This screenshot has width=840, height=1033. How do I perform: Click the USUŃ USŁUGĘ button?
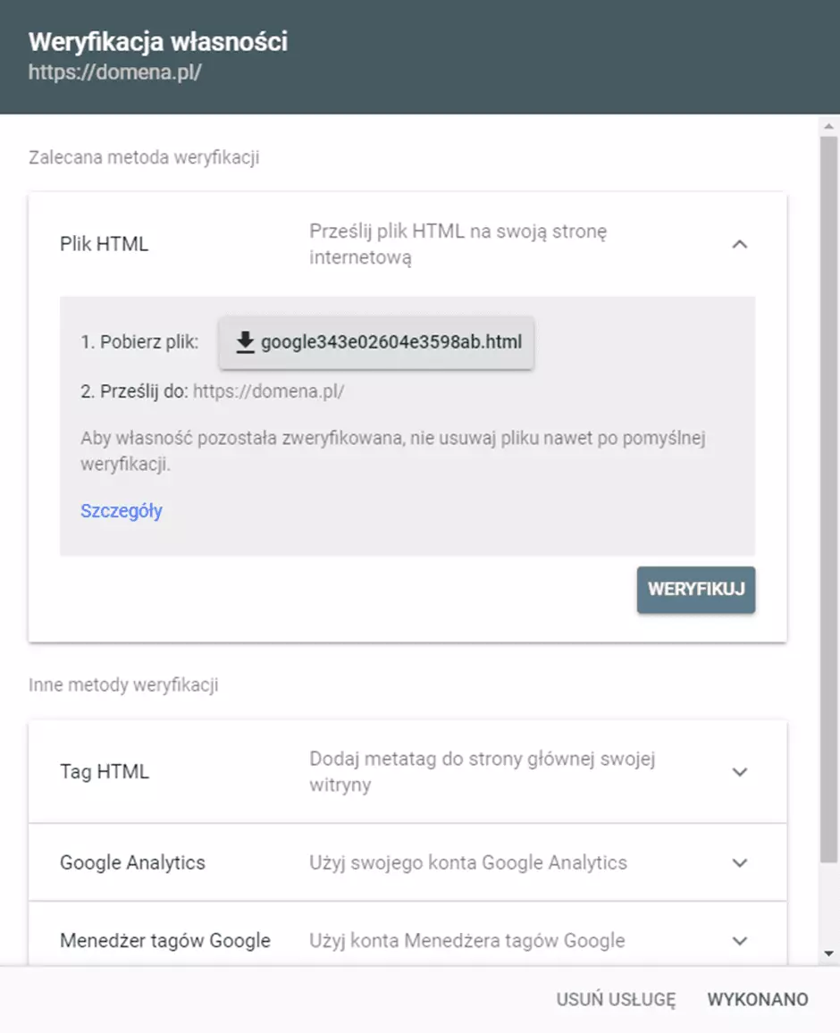pyautogui.click(x=616, y=999)
